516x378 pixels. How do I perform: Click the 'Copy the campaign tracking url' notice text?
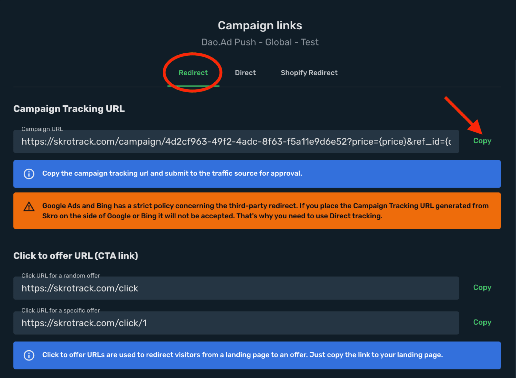pos(172,174)
